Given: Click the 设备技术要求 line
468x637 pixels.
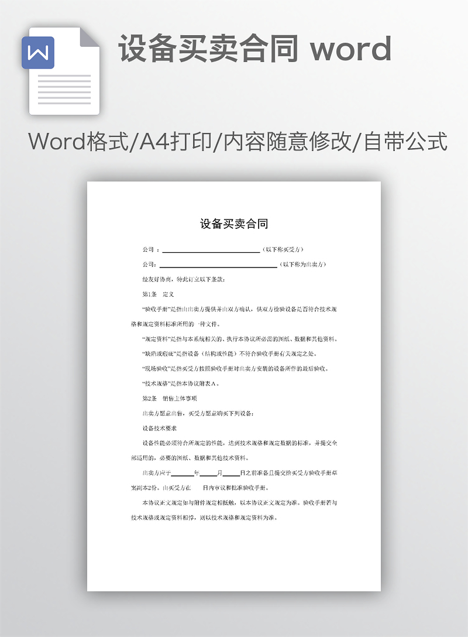Looking at the screenshot, I should tap(159, 428).
